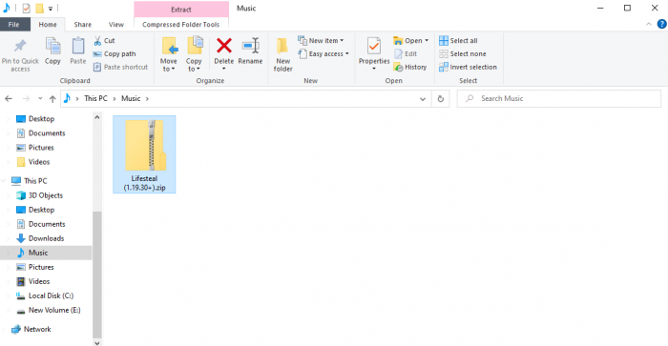Click Properties checkmark icon
Viewport: 668px width, 346px height.
[x=374, y=46]
